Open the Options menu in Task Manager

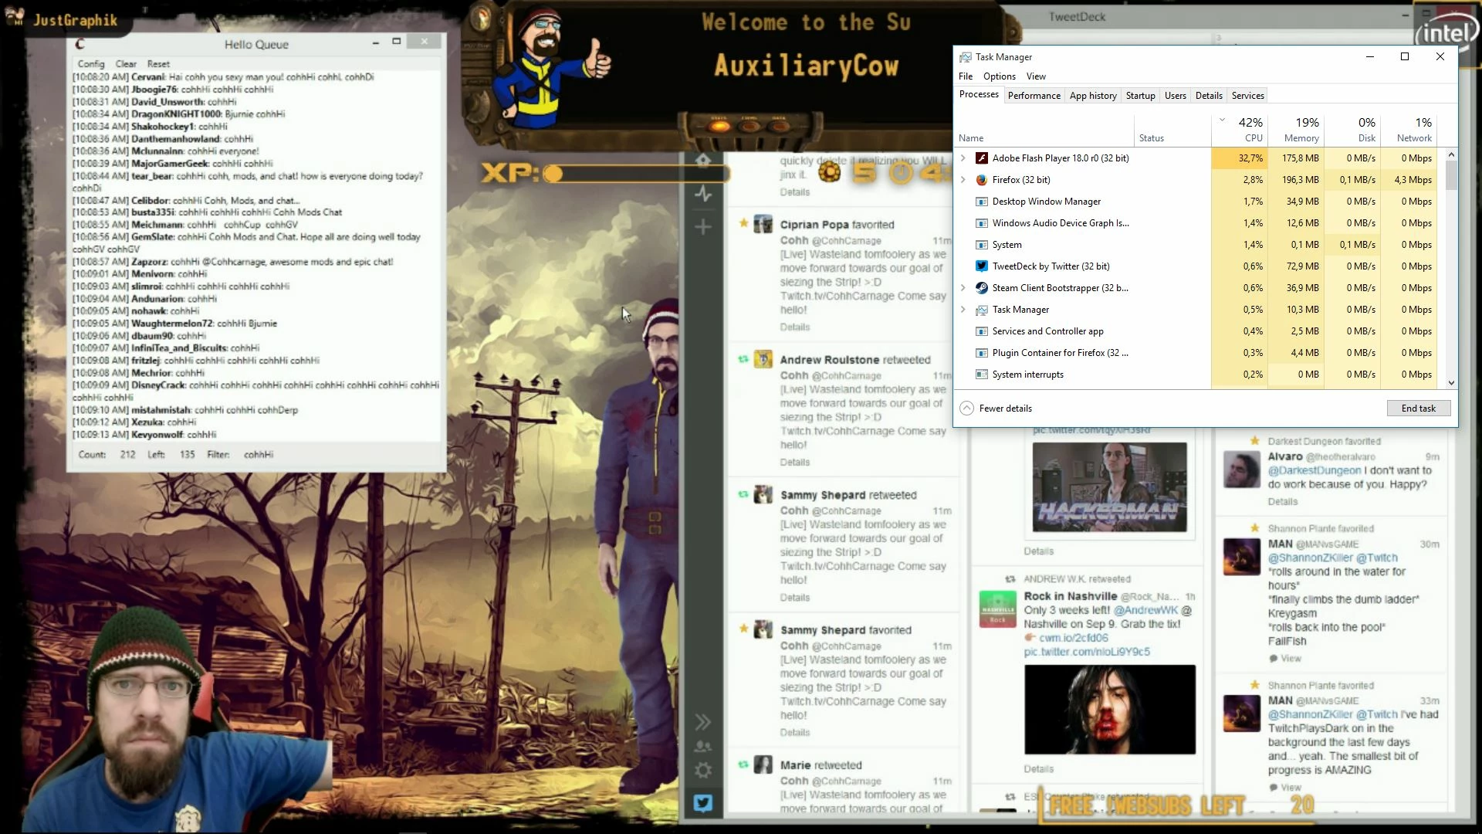point(999,76)
